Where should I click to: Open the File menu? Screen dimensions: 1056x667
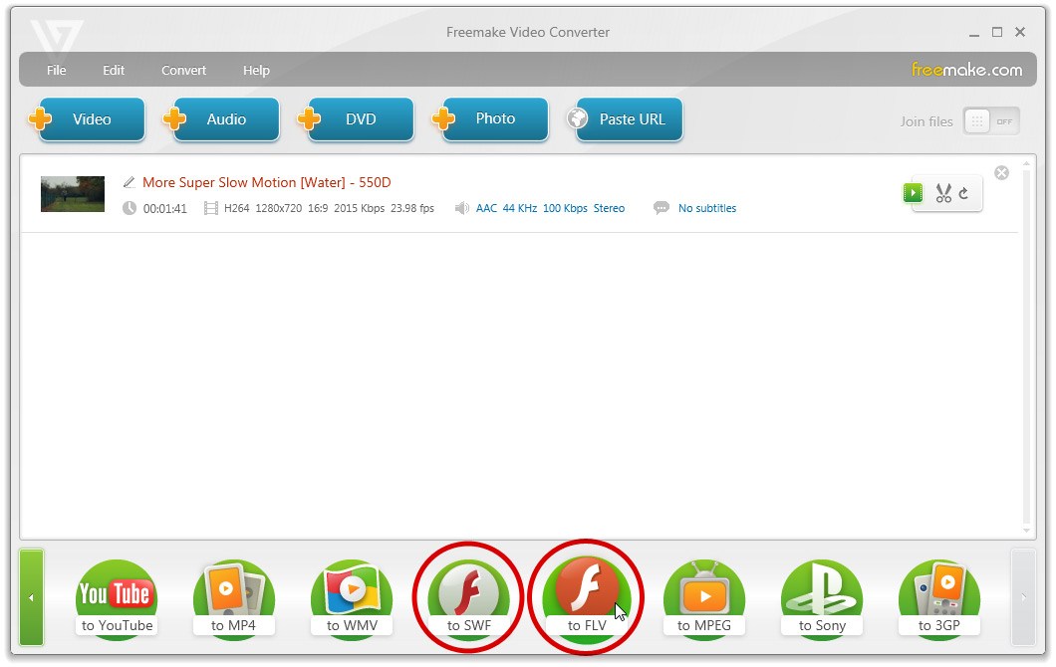57,70
